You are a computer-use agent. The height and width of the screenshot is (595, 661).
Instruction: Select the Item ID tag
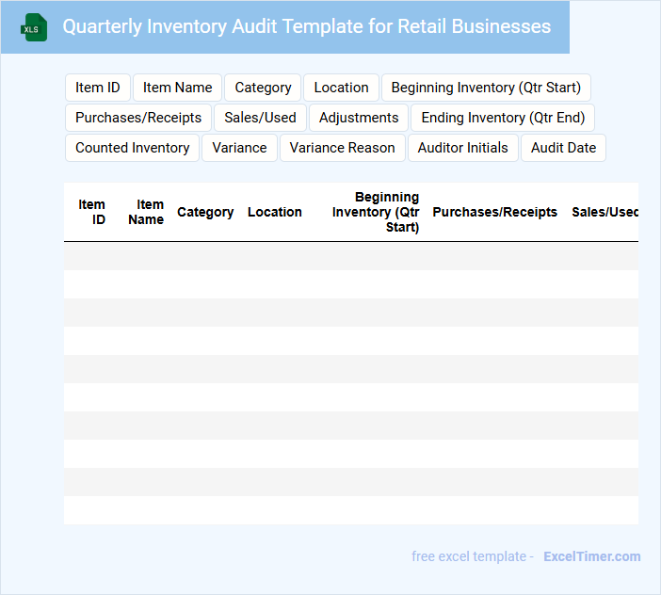coord(98,88)
